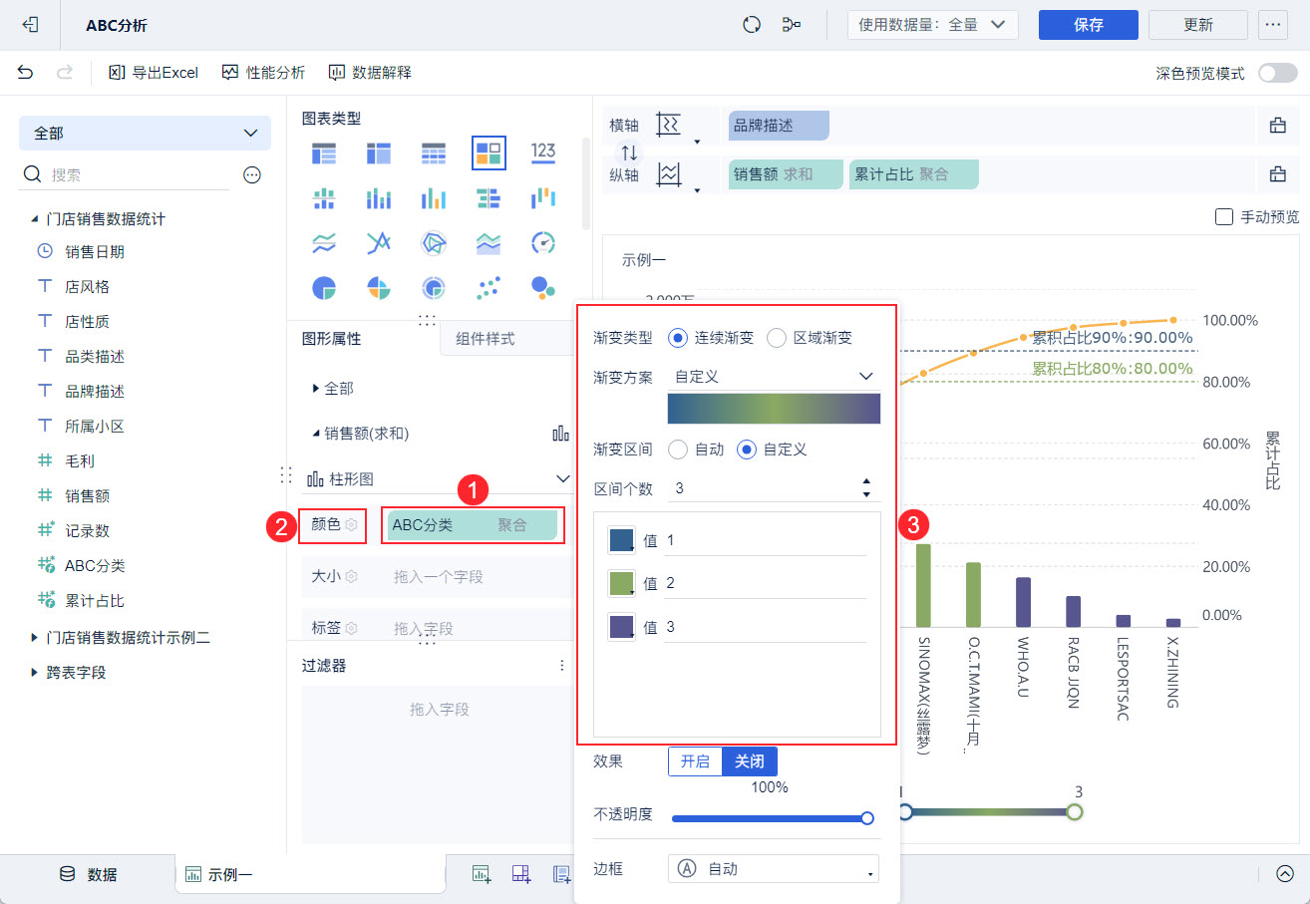Expand the 跨表字段 node

34,673
